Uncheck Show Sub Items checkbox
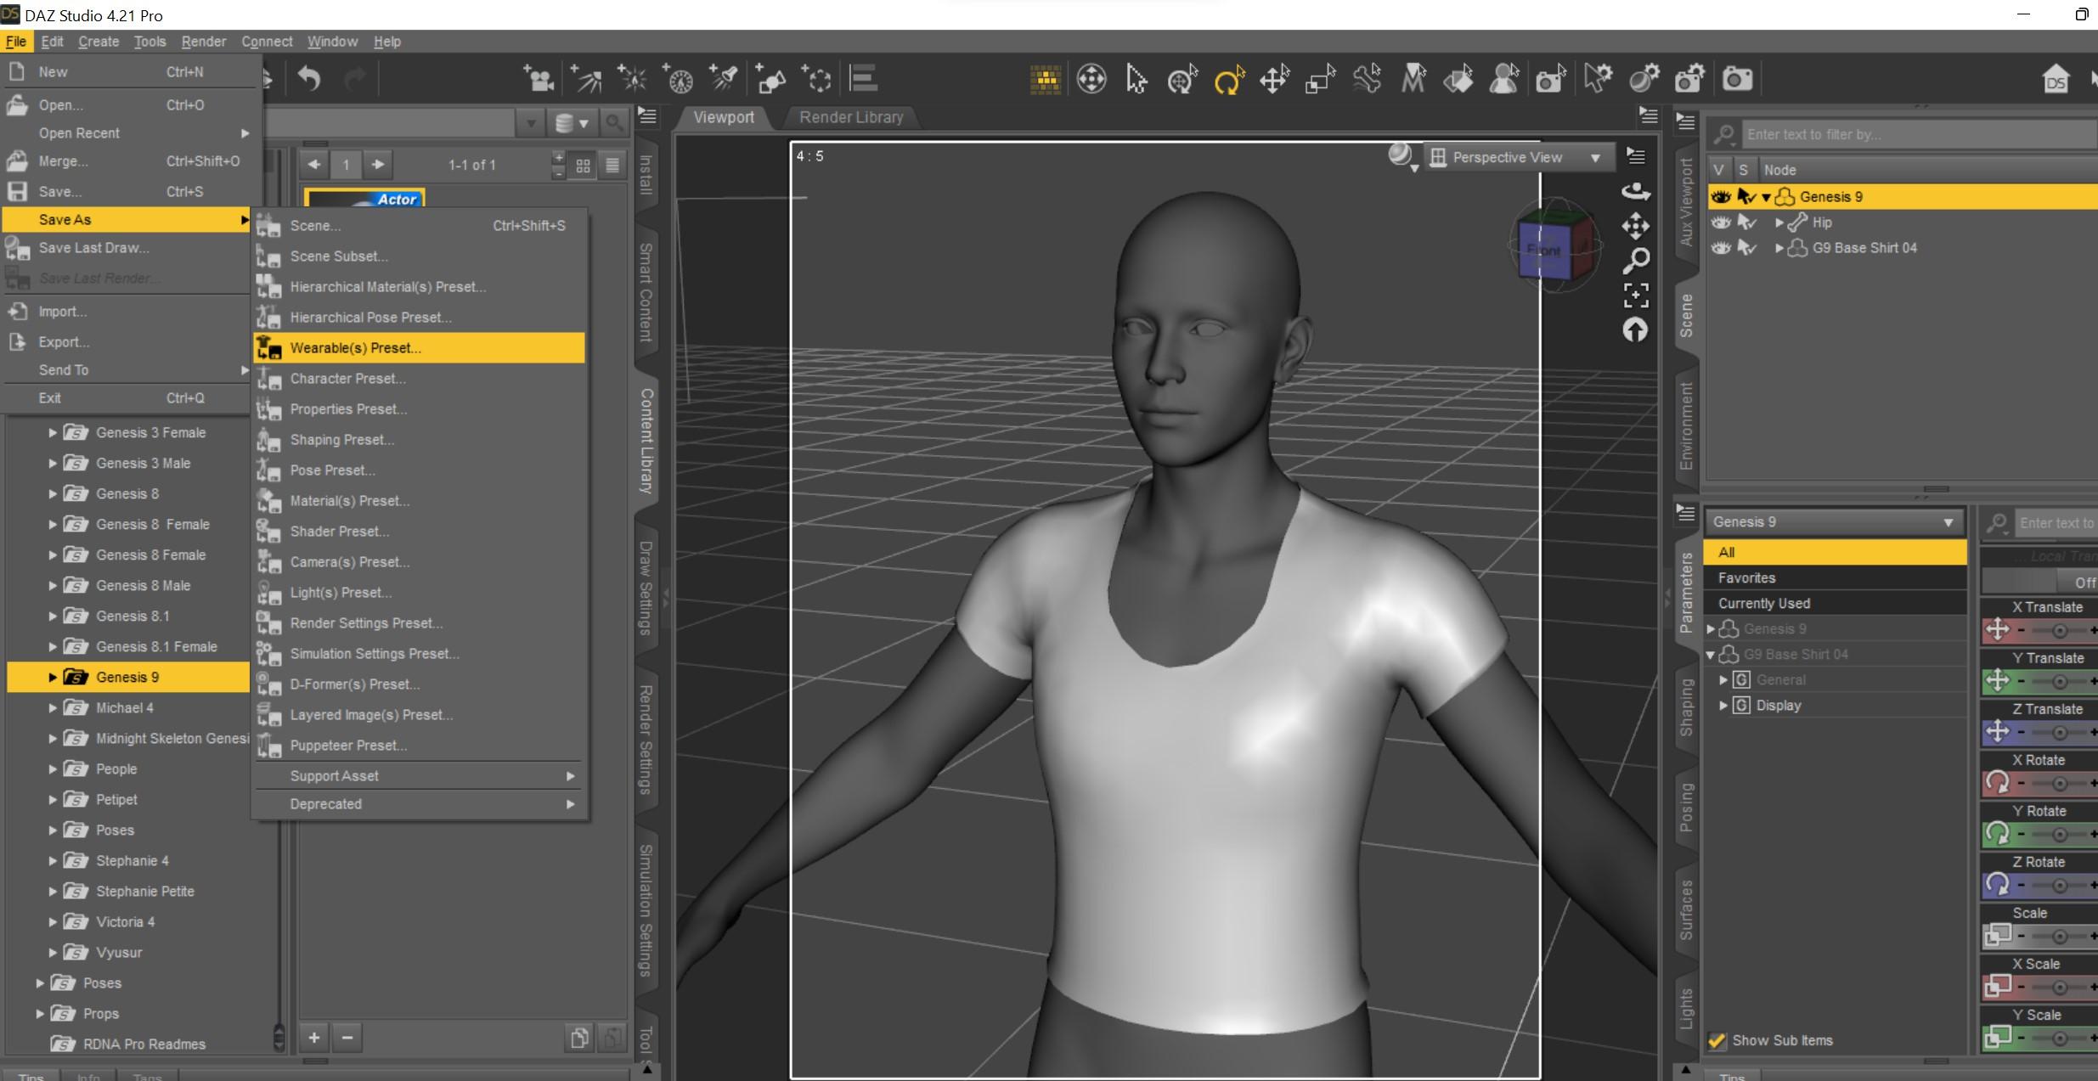 (1717, 1040)
